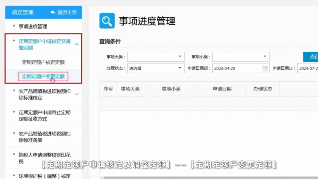Click the 申请日期起 date field

(x=237, y=68)
